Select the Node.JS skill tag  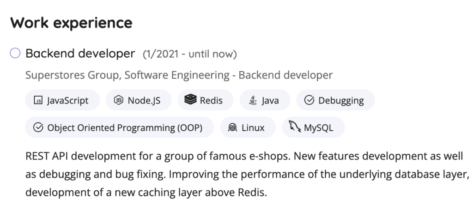point(139,100)
